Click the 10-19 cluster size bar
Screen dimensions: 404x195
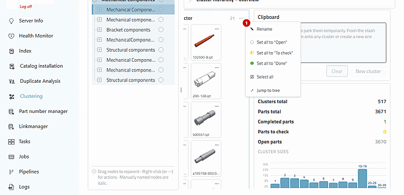[x=363, y=178]
